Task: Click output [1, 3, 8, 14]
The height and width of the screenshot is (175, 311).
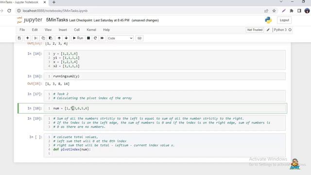Action: click(57, 84)
